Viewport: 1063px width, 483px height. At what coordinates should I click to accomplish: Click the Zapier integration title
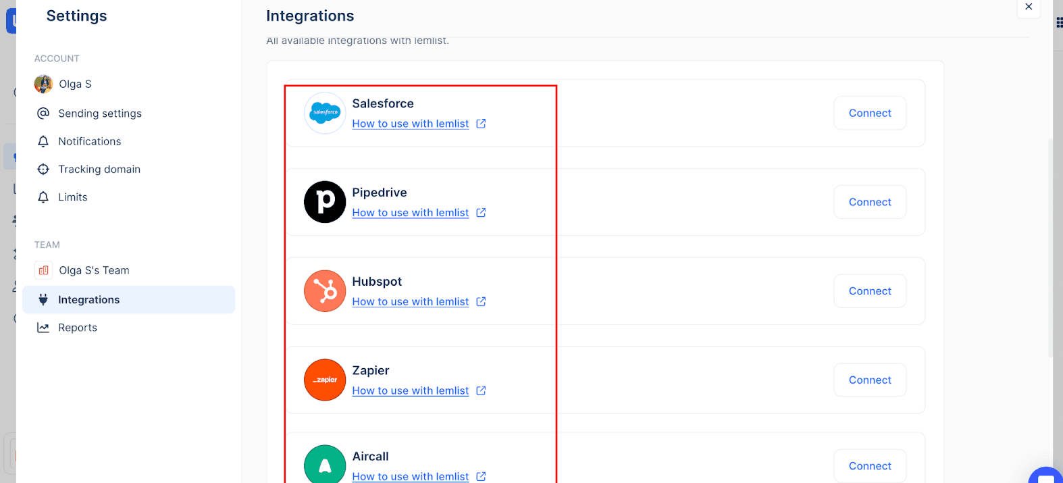pyautogui.click(x=371, y=370)
